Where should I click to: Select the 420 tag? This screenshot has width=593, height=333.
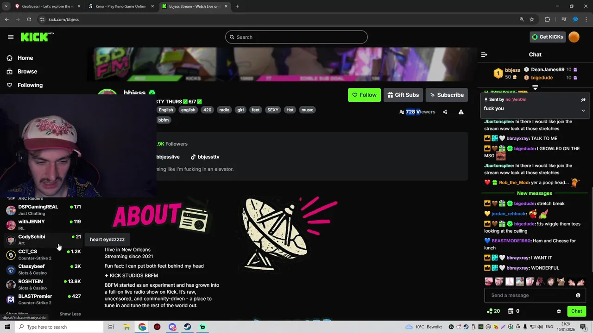[207, 110]
